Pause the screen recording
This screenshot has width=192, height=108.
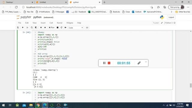coord(104,63)
